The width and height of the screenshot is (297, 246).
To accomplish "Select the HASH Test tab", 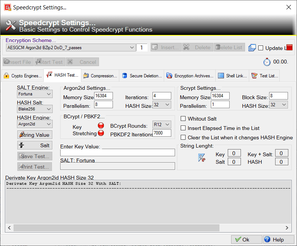I will (62, 75).
